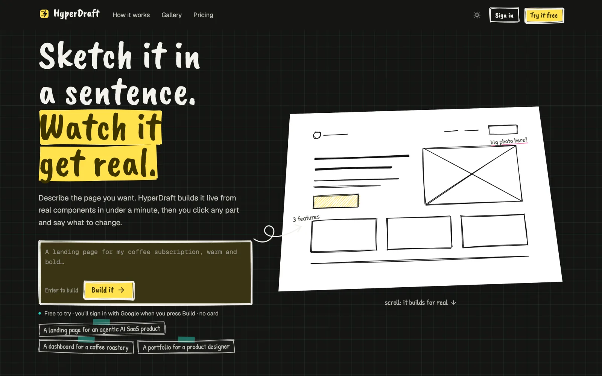This screenshot has width=602, height=376.
Task: Click the Sign in button
Action: (x=504, y=15)
